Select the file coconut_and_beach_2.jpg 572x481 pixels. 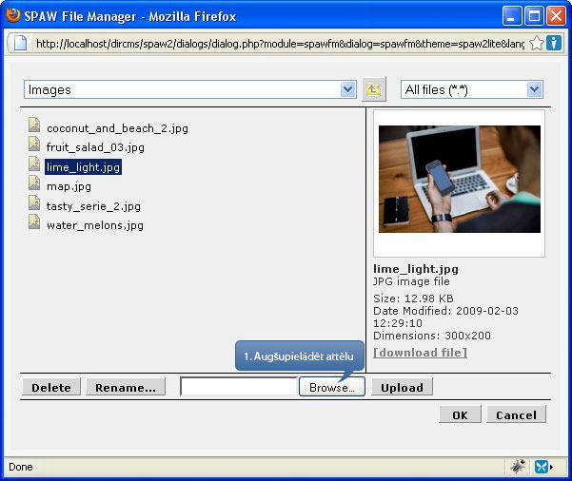(117, 128)
